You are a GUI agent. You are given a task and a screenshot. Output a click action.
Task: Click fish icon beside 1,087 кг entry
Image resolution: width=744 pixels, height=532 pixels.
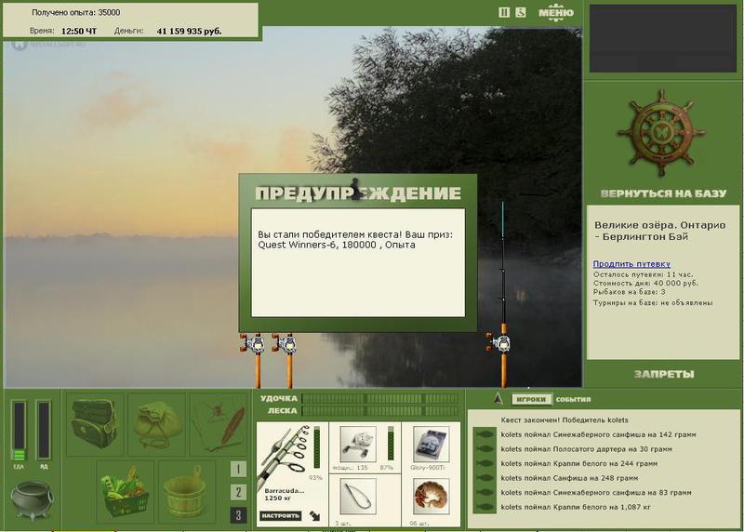tap(485, 507)
